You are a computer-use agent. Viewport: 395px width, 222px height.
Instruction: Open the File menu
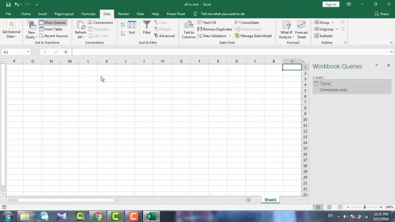pyautogui.click(x=8, y=14)
